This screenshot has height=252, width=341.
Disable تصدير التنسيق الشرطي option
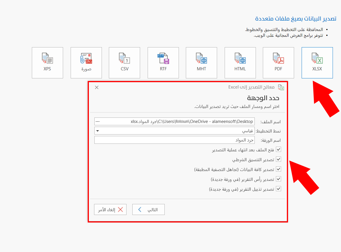(x=278, y=159)
